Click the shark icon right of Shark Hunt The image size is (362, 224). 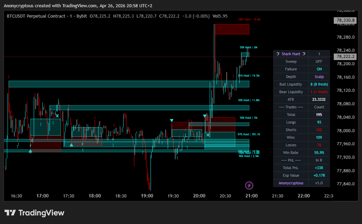coord(304,54)
